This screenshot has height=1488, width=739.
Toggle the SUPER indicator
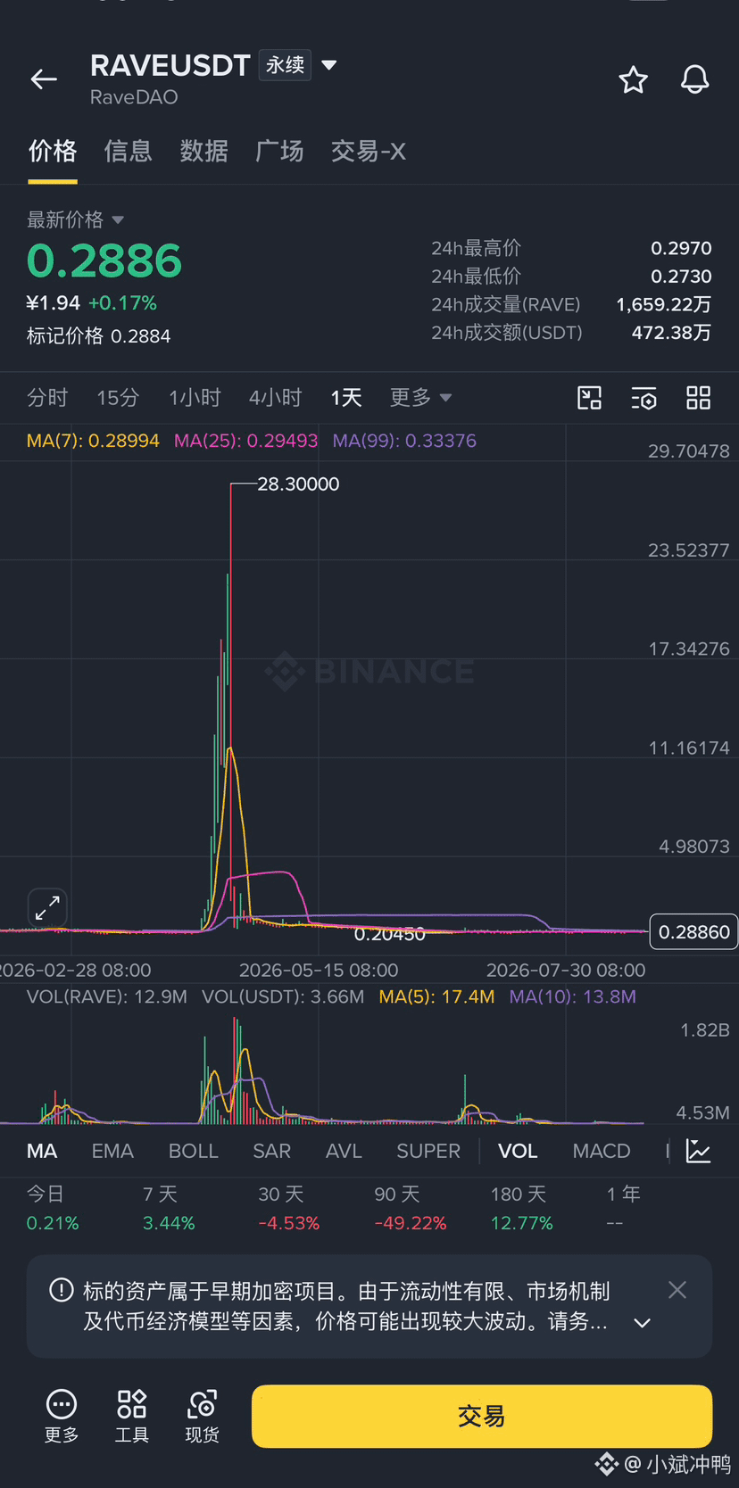[x=428, y=1151]
